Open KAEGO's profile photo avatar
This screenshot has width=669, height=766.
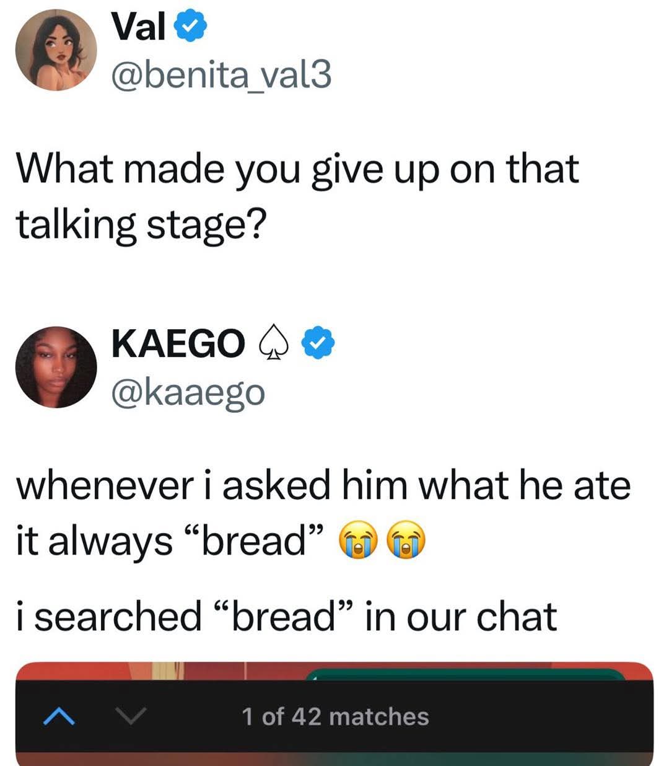[x=56, y=367]
